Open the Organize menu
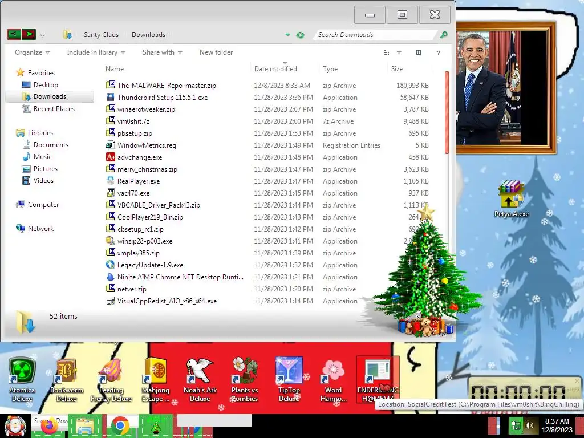Image resolution: width=584 pixels, height=438 pixels. click(32, 52)
